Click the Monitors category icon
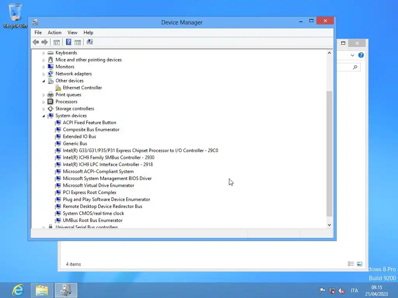The image size is (398, 298). (x=51, y=67)
